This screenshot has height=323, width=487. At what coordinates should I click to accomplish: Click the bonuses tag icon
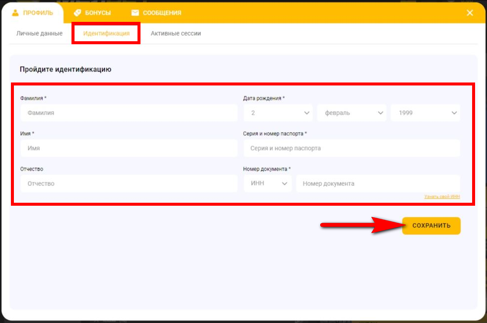[77, 13]
